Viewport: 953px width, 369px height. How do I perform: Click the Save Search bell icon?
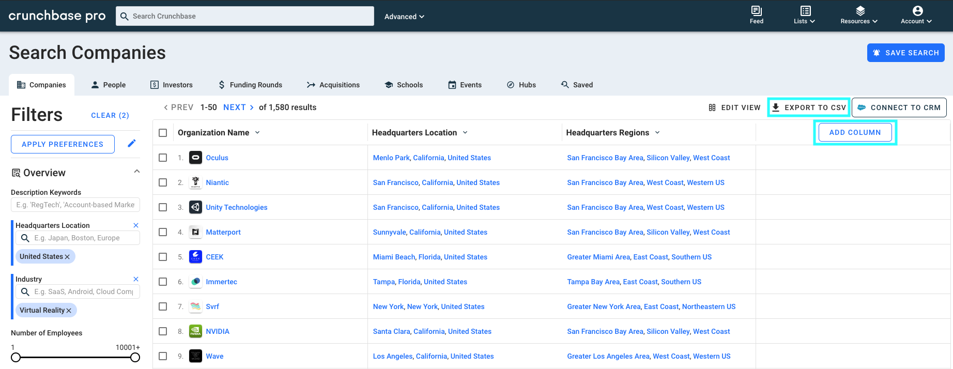(x=877, y=53)
